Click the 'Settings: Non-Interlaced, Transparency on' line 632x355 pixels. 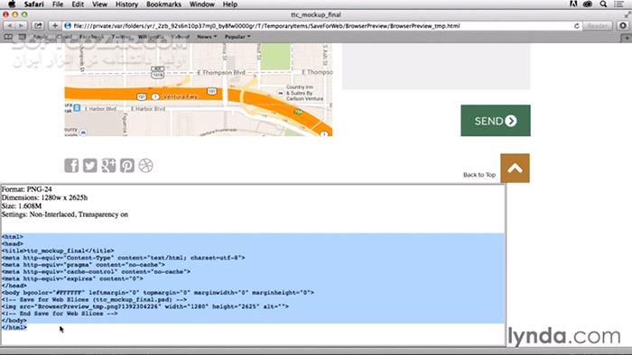65,214
